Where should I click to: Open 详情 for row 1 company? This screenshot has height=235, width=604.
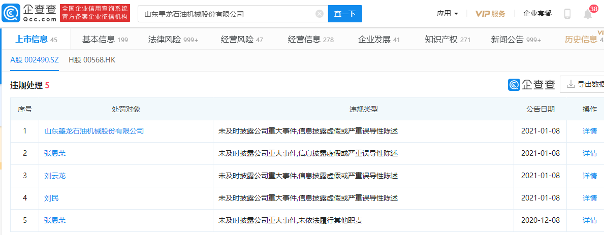pos(590,131)
